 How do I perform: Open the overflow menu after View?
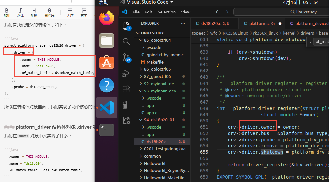click(199, 12)
